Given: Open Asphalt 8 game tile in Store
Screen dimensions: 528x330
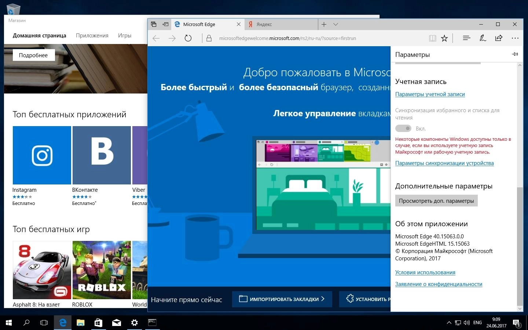Looking at the screenshot, I should pos(42,270).
